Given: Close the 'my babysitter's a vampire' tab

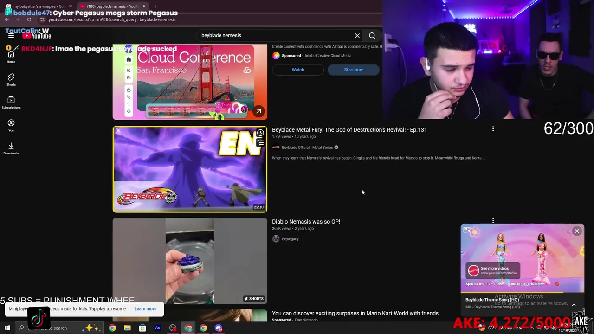Looking at the screenshot, I should [x=71, y=6].
